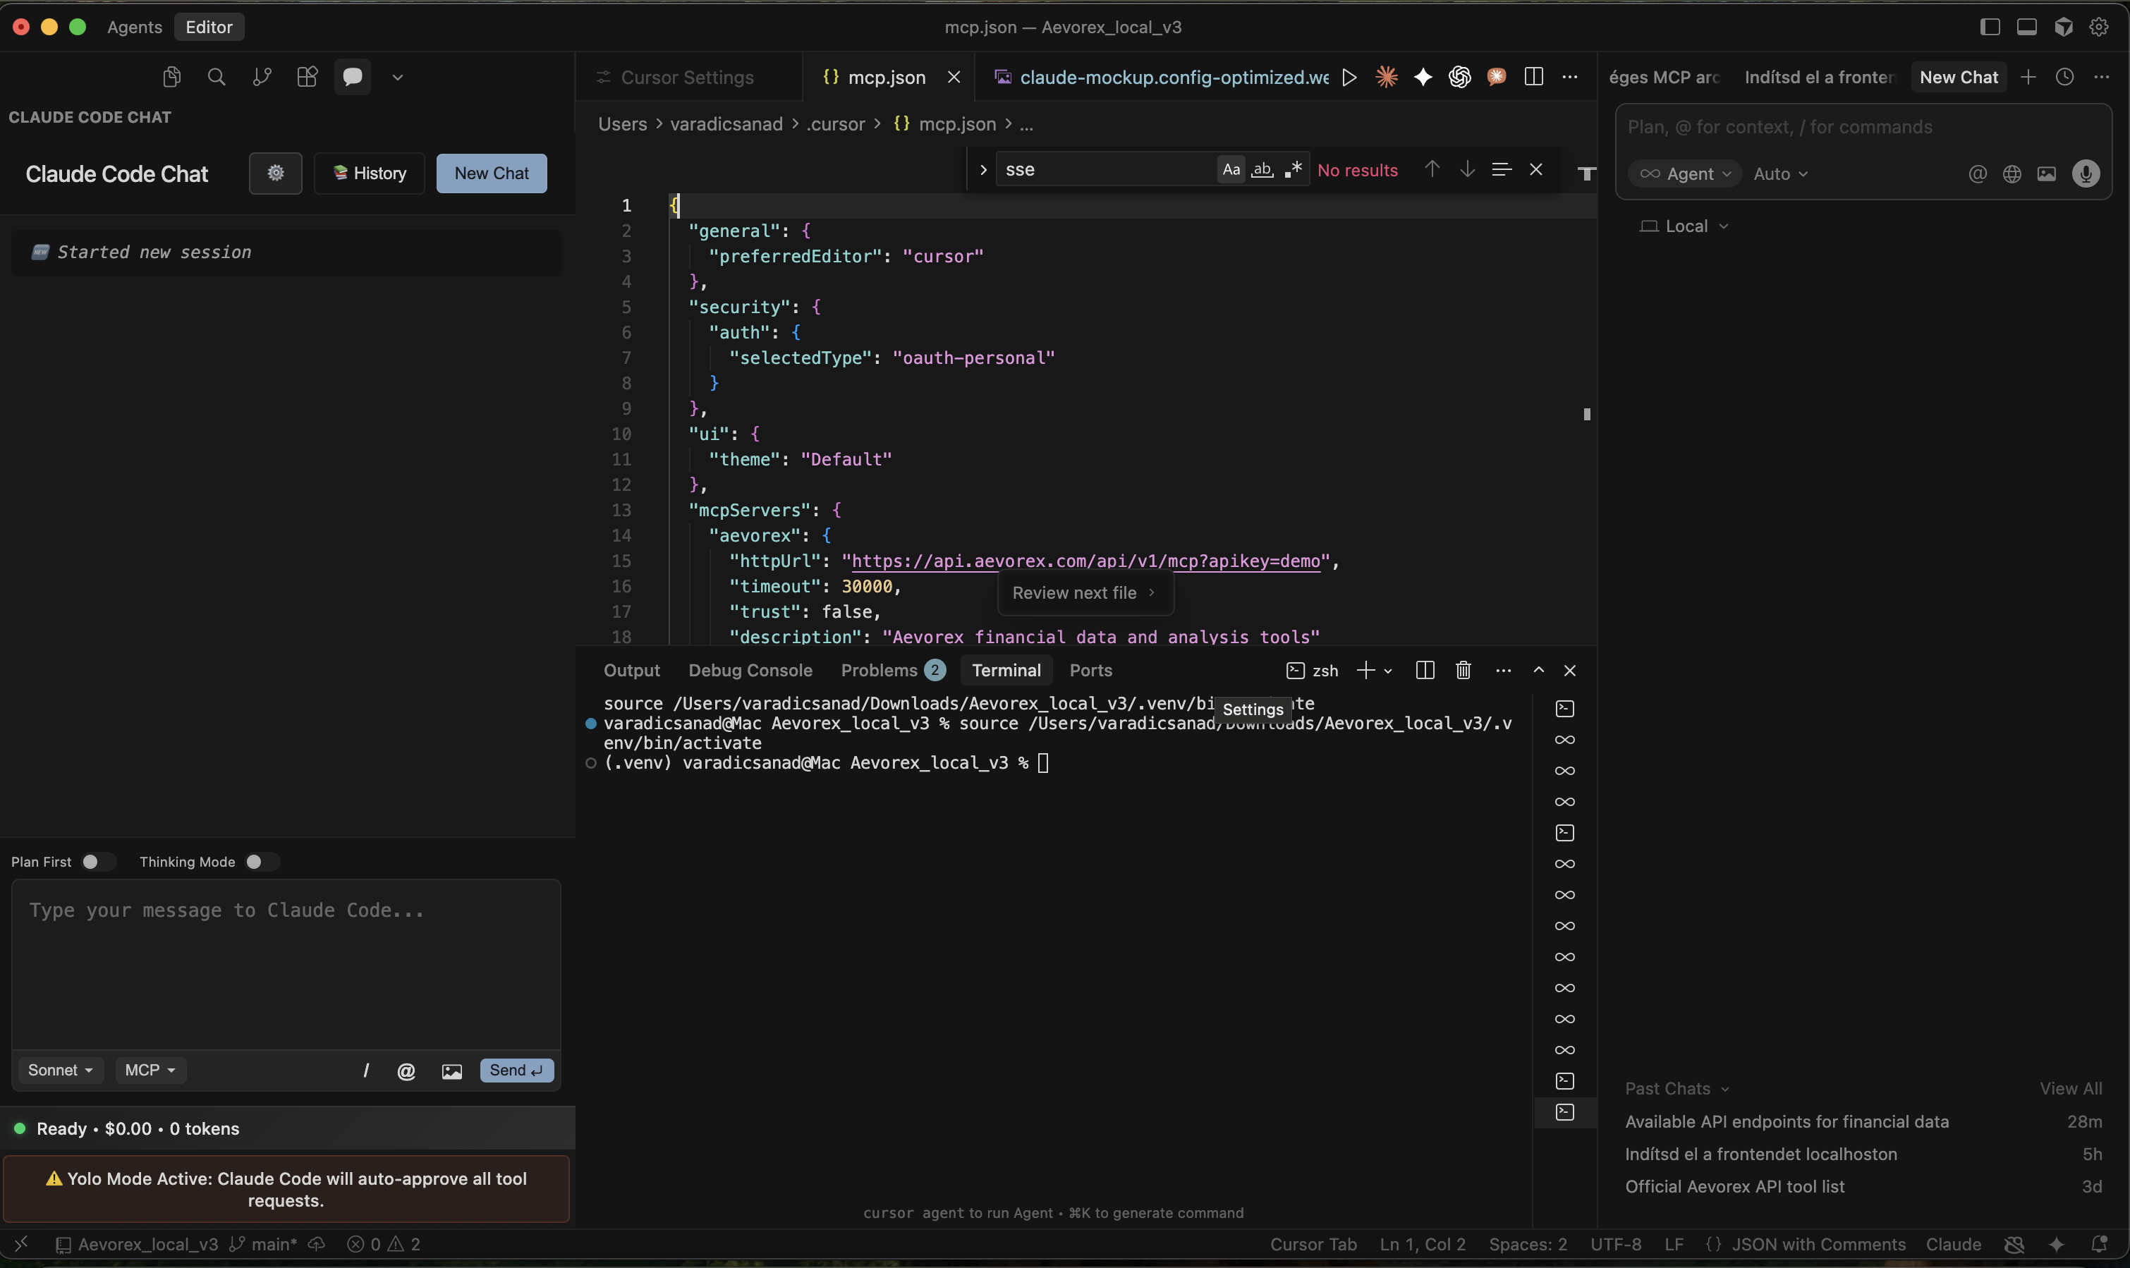The image size is (2130, 1268).
Task: Click the trash icon to kill the terminal
Action: [x=1463, y=671]
